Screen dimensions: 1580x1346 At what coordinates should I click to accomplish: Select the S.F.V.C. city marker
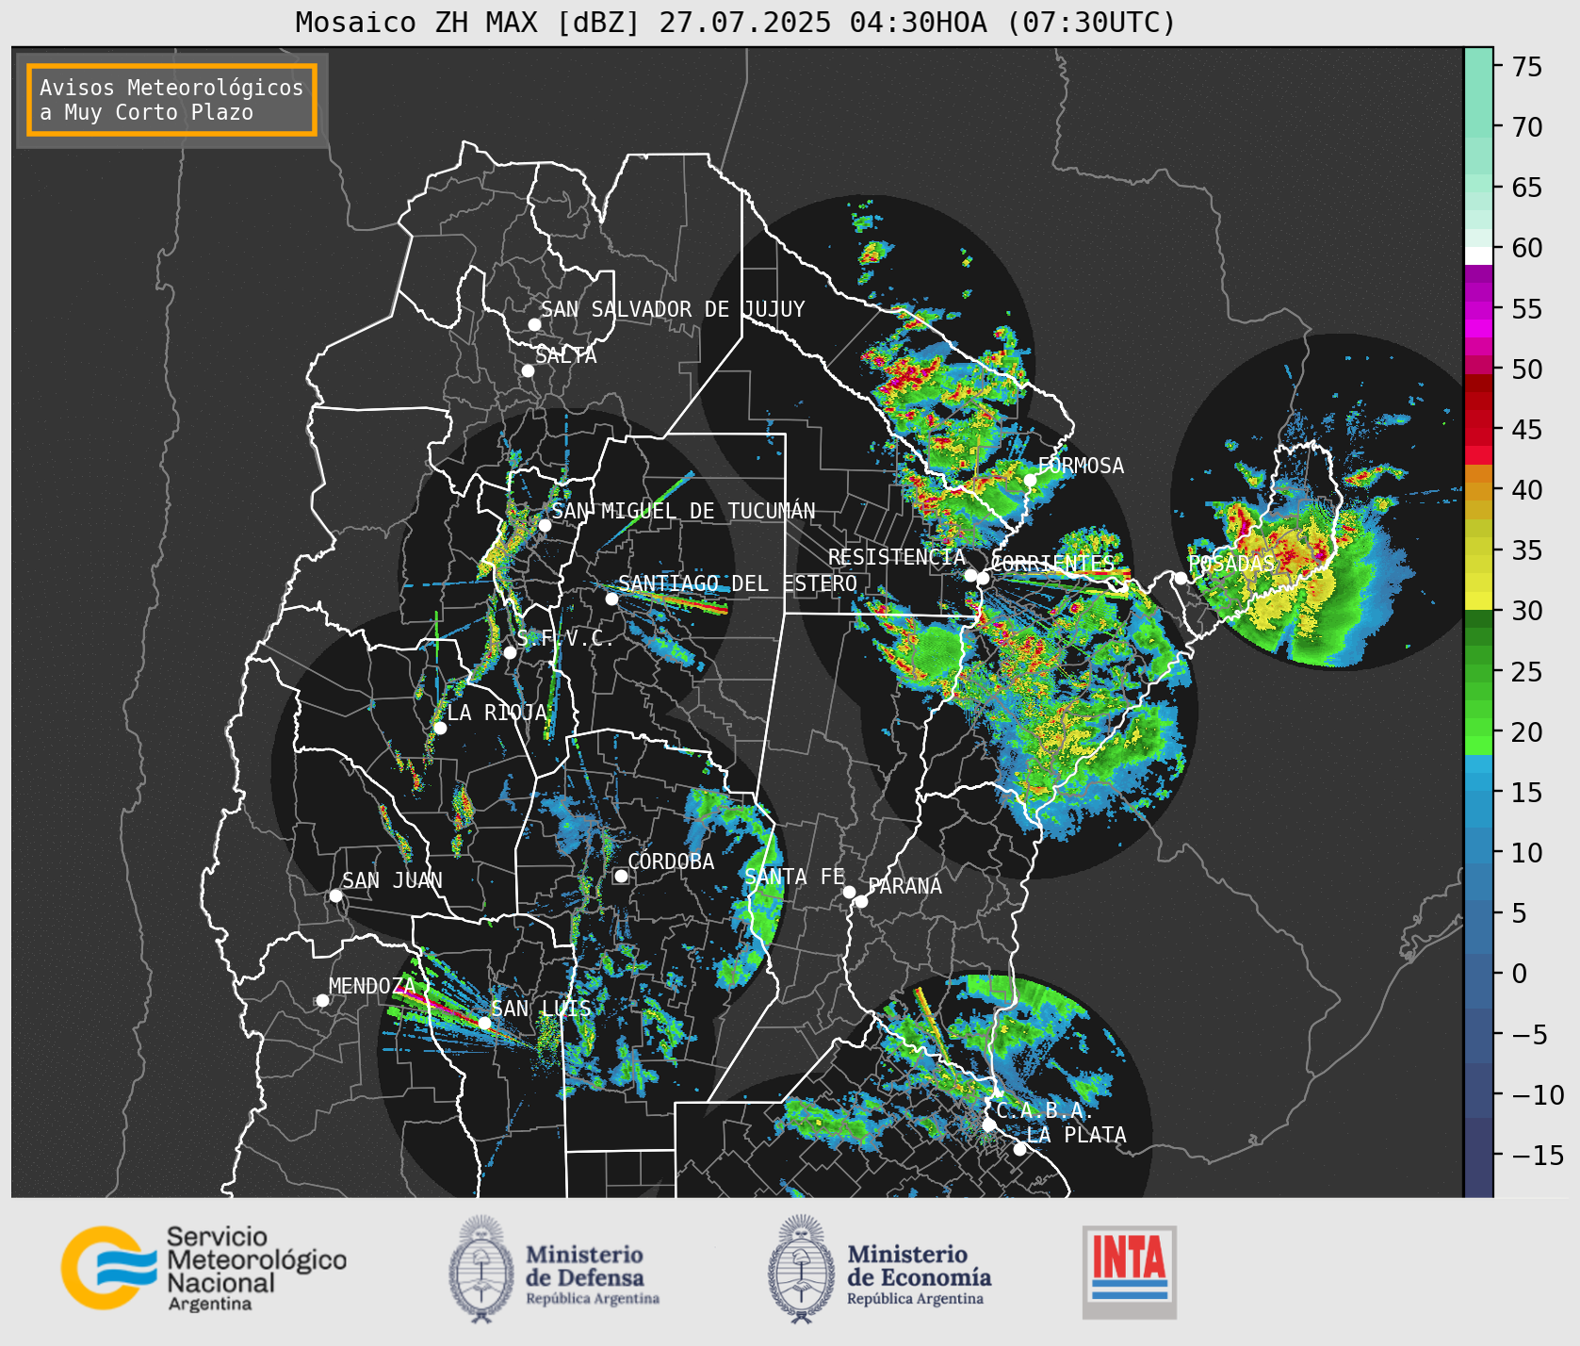(x=510, y=652)
